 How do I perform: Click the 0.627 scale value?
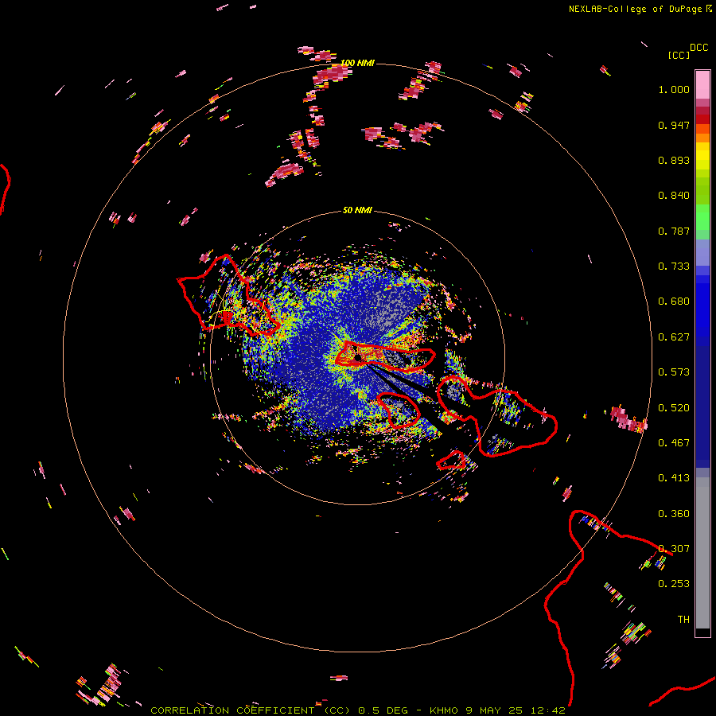674,337
